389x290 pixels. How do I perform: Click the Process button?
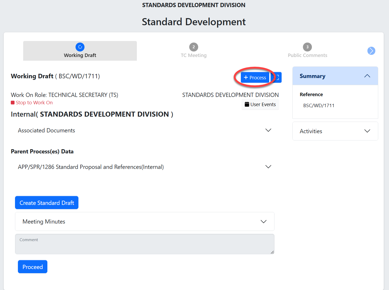pos(255,77)
